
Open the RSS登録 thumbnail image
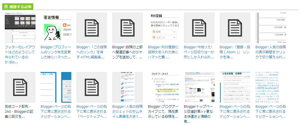click(163, 28)
